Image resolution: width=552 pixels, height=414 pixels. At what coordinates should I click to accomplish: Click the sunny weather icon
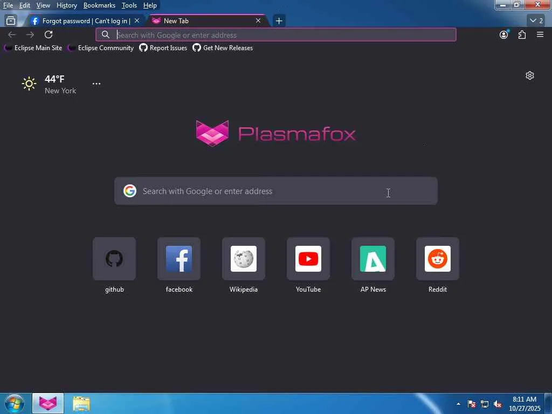[x=29, y=84]
